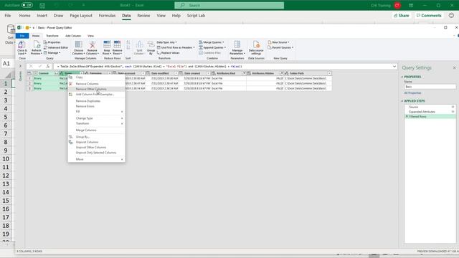The width and height of the screenshot is (459, 258).
Task: Choose Merge Columns in context menu
Action: 96,130
